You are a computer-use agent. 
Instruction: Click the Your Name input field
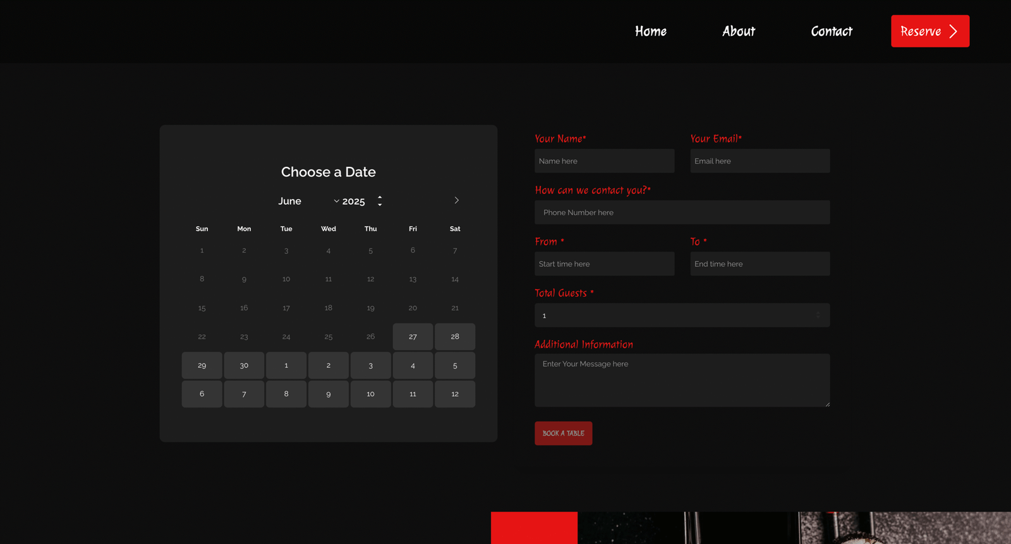coord(604,161)
